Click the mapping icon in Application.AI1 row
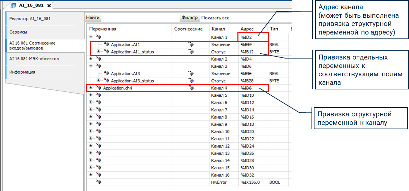 coord(191,44)
